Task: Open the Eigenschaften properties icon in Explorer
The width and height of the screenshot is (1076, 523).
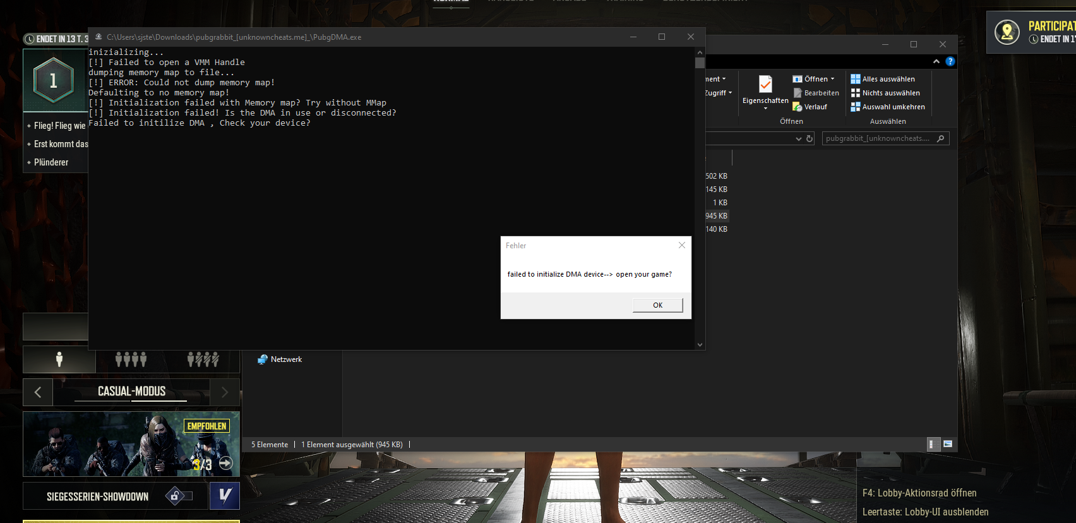Action: click(x=765, y=84)
